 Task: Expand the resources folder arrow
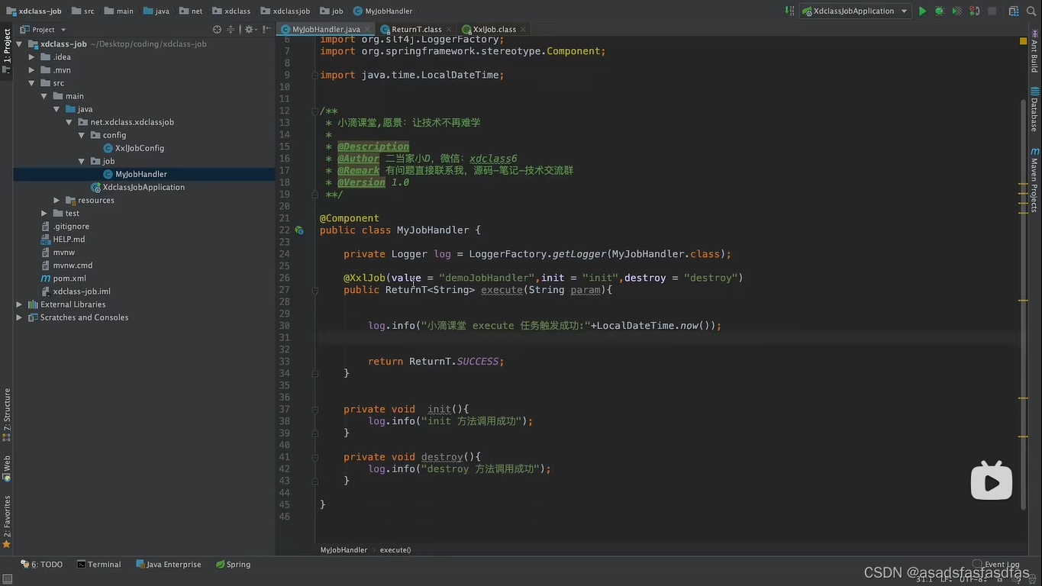click(x=57, y=200)
